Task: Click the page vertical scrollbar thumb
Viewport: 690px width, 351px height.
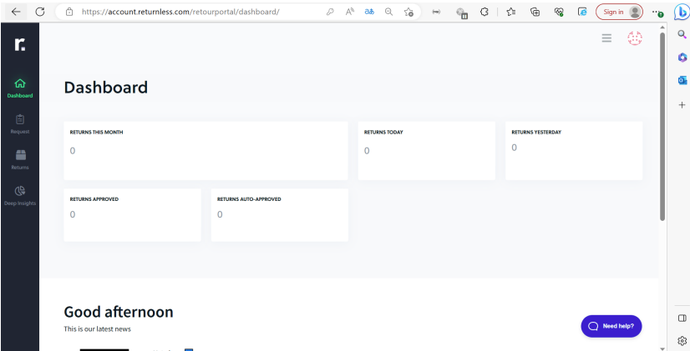Action: pos(662,126)
